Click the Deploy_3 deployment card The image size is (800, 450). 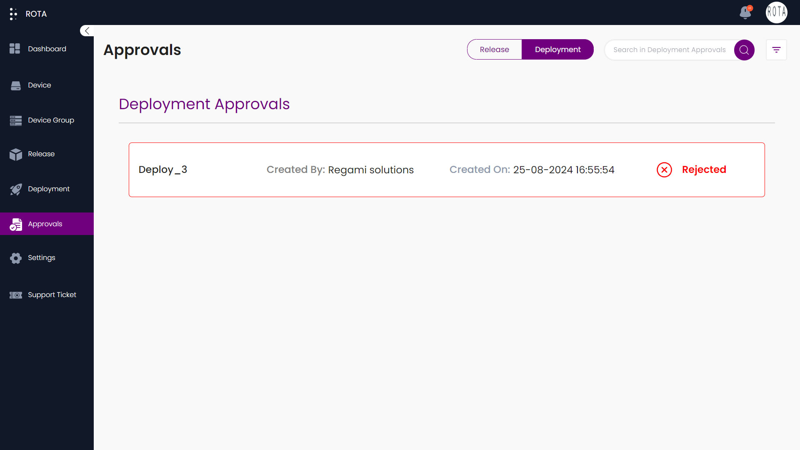[x=447, y=169]
